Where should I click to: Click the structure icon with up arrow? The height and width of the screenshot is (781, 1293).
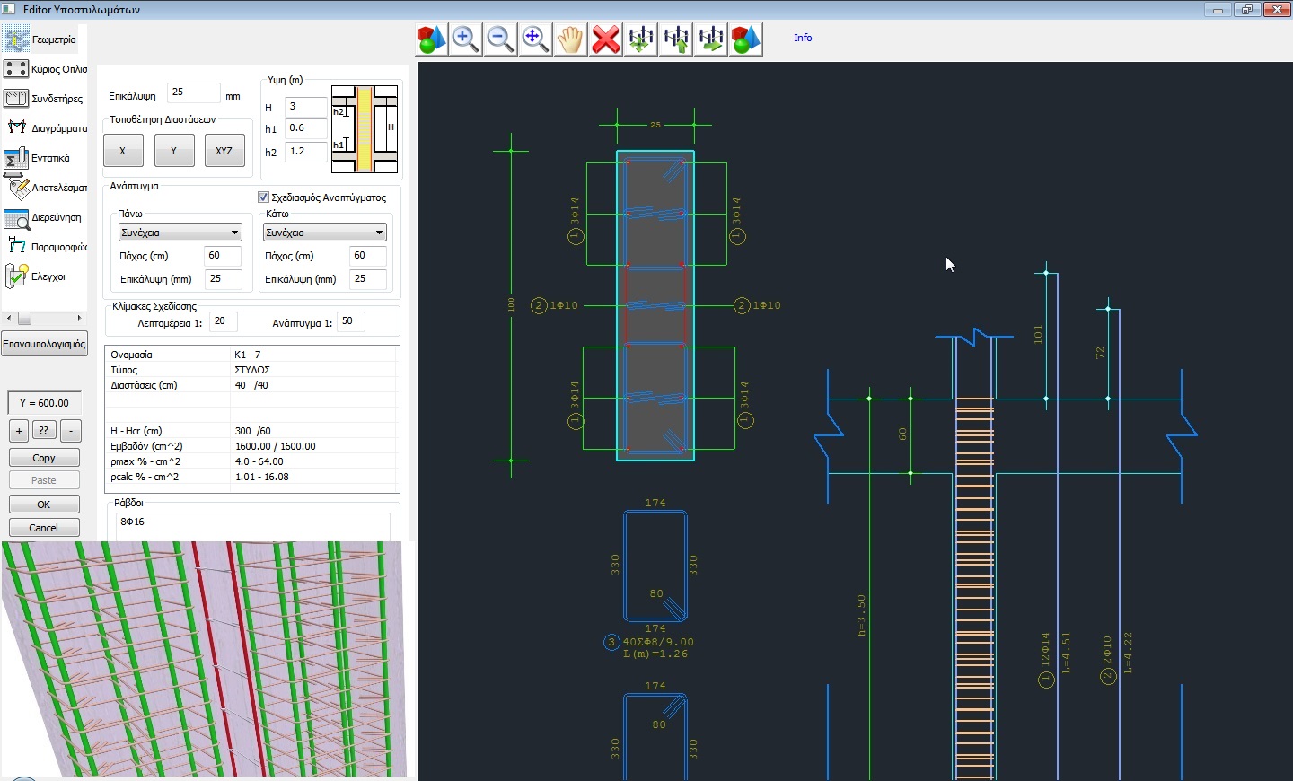[676, 39]
